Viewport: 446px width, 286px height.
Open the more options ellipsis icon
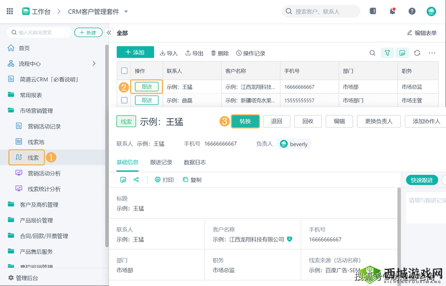click(x=432, y=53)
